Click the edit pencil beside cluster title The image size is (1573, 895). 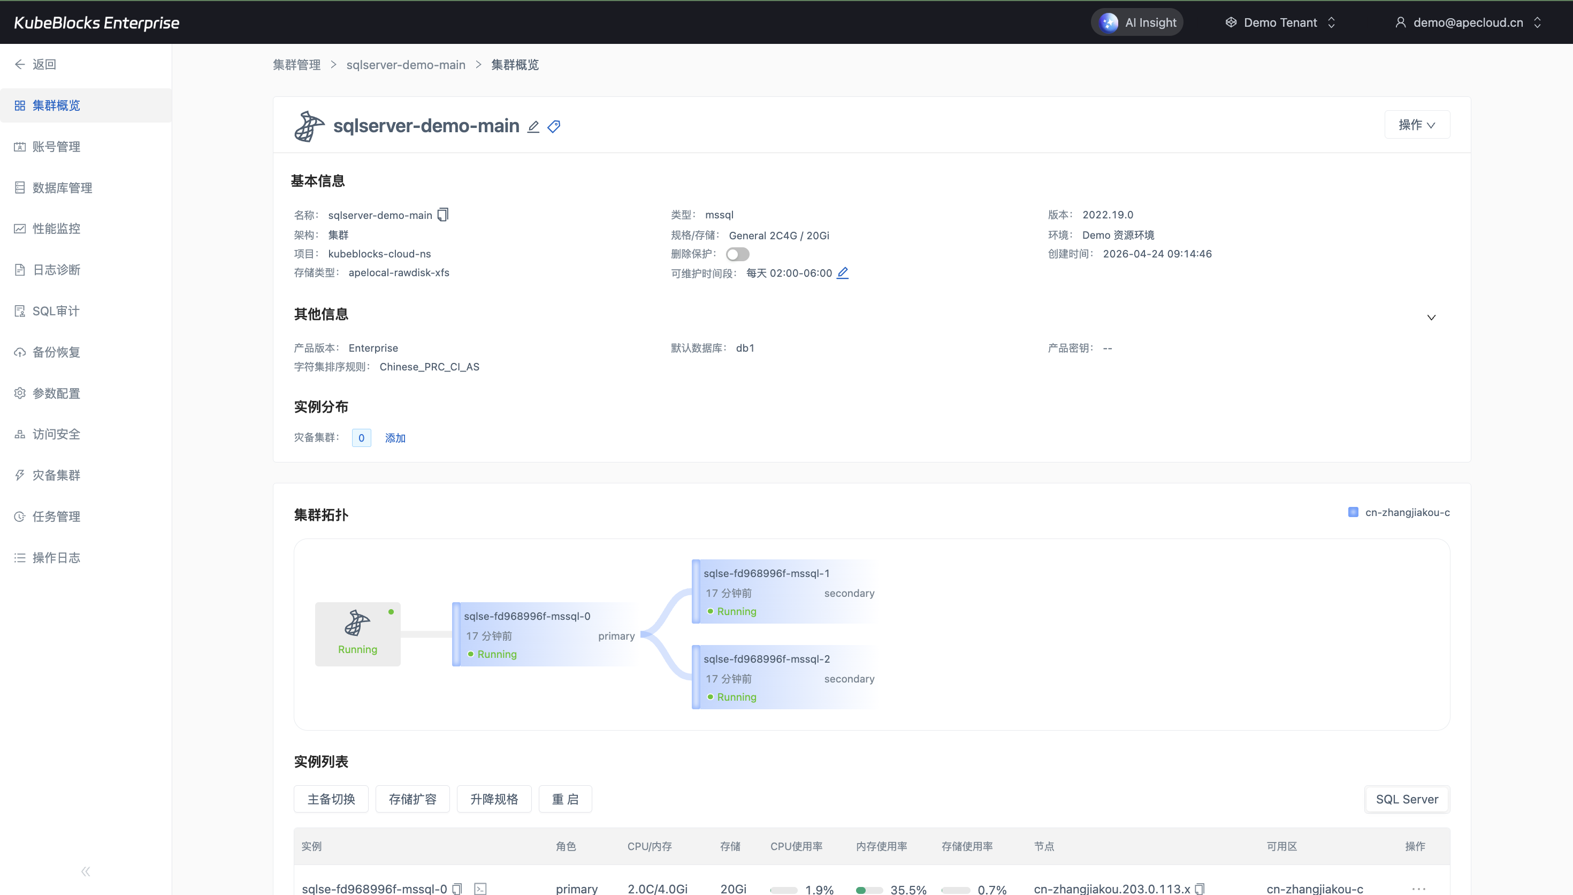(x=533, y=127)
